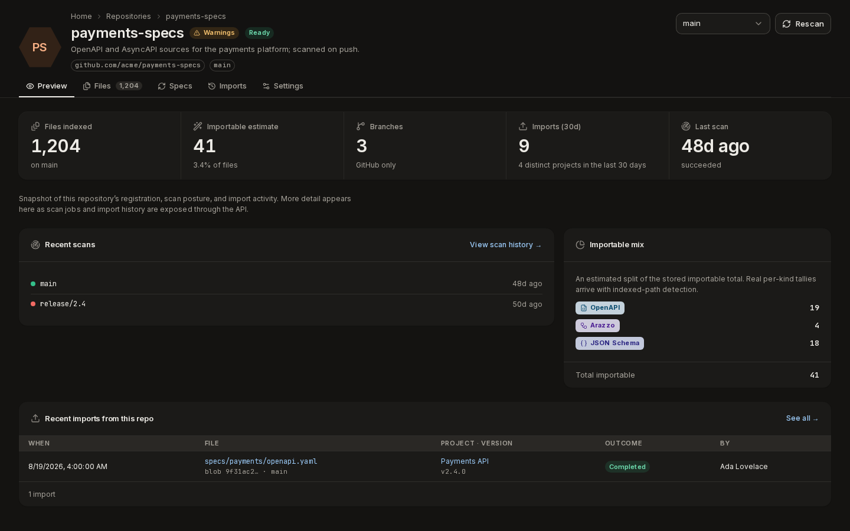Click the WHEN column header
850x531 pixels.
(x=39, y=443)
